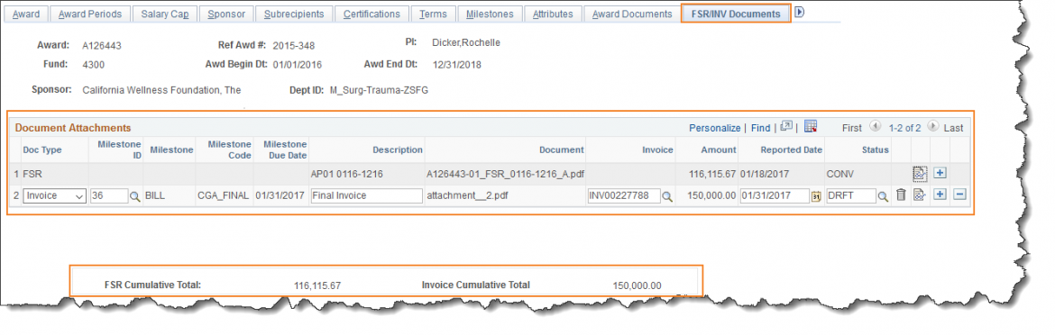Sort by Reported Date column header
Image resolution: width=1055 pixels, height=335 pixels.
click(792, 149)
